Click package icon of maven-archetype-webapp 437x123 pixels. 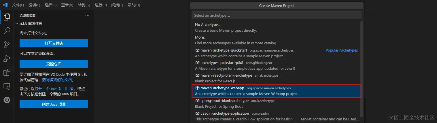tap(197, 88)
